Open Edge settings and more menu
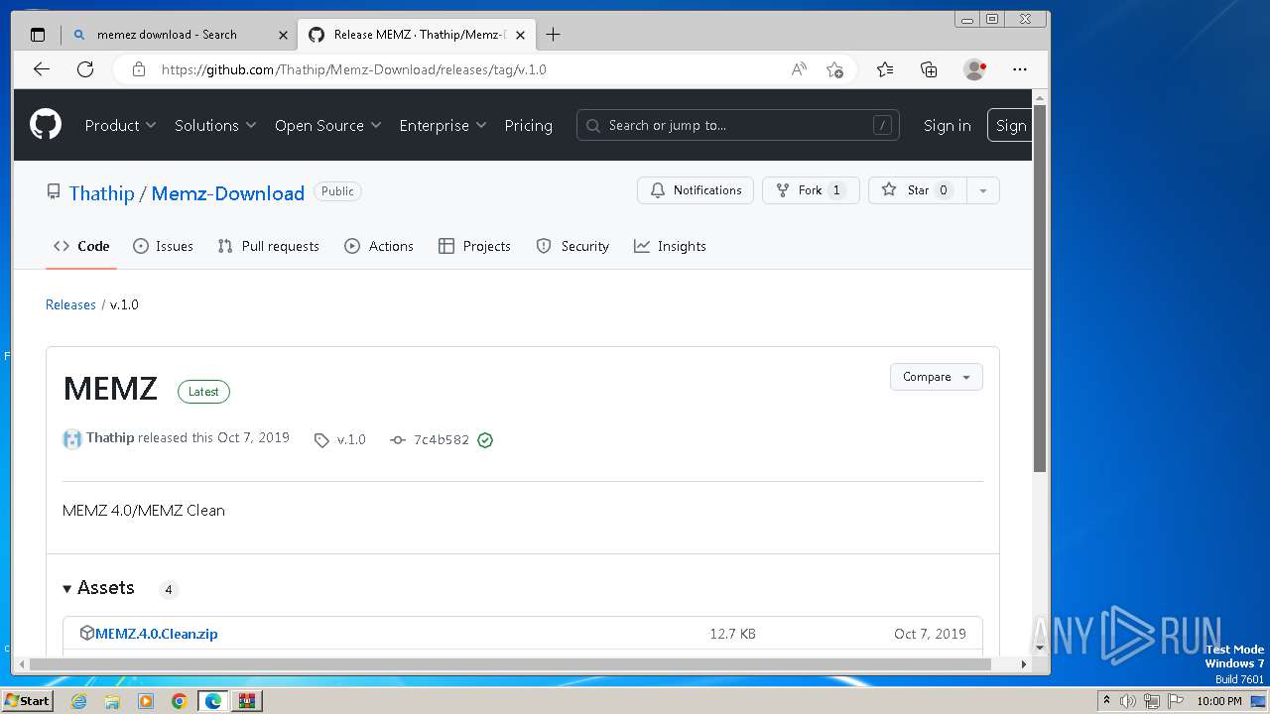1270x714 pixels. tap(1020, 69)
